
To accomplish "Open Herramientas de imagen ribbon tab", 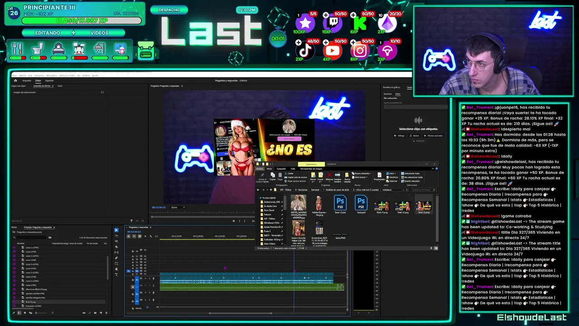I will coord(311,169).
